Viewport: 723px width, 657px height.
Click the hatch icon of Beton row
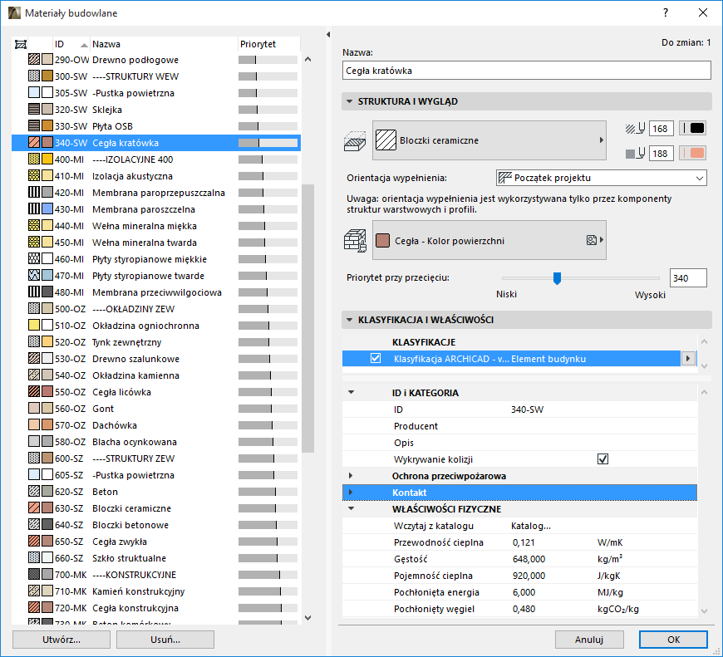pos(34,492)
